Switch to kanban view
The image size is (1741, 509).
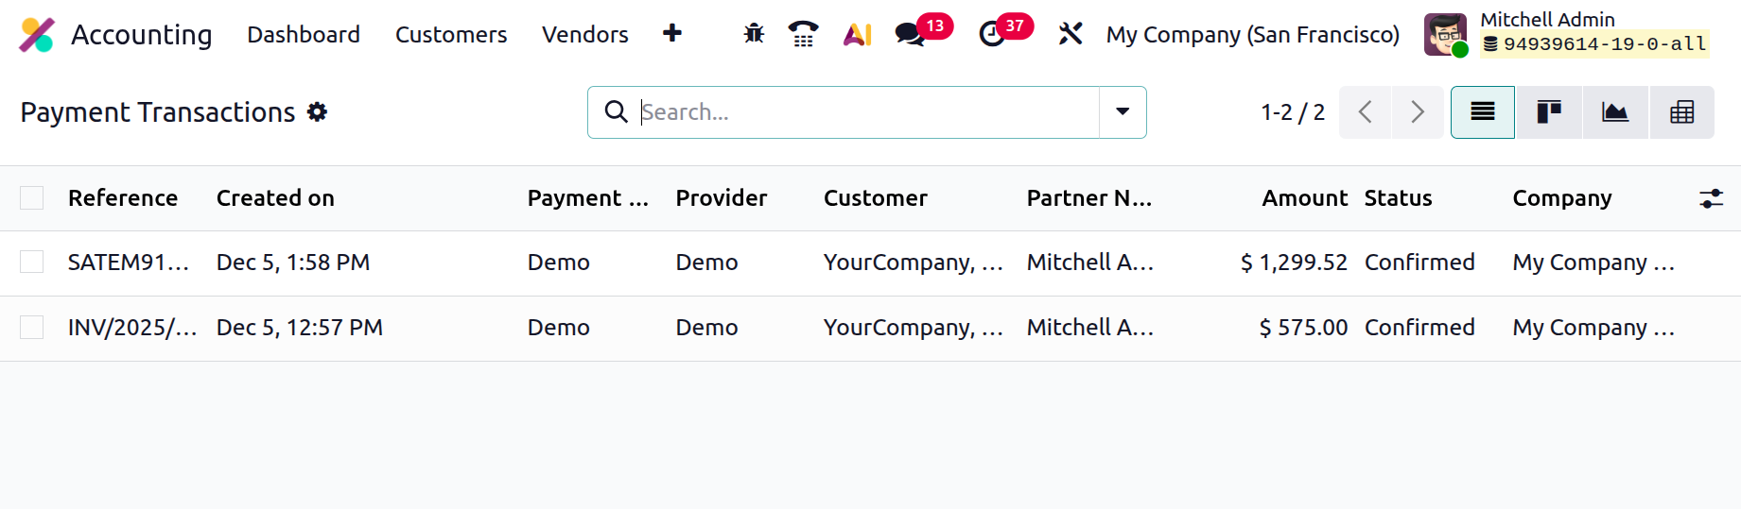click(x=1549, y=112)
